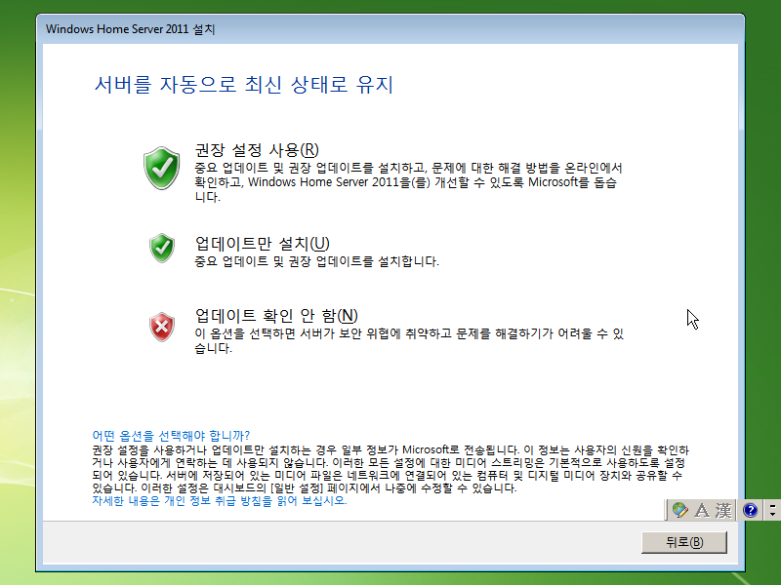
Task: Click the window title Windows Home Server 2011 설치
Action: coord(130,29)
